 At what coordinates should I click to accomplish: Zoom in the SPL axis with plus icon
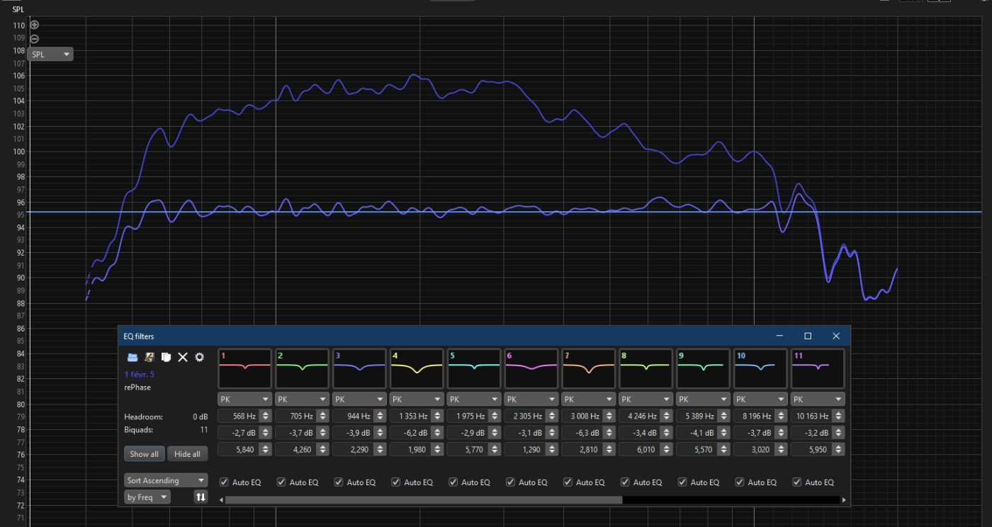(34, 25)
